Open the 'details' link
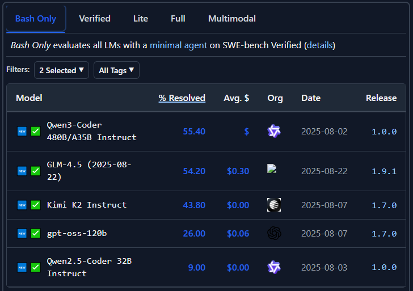 (x=319, y=45)
